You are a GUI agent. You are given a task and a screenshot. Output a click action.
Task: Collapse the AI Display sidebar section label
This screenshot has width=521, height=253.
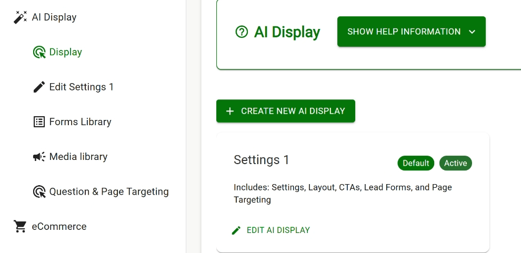[x=54, y=17]
